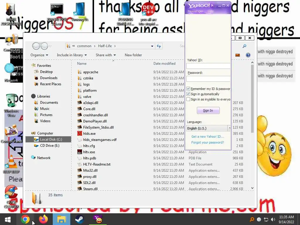The height and width of the screenshot is (225, 300).
Task: Click the Explorer forward navigation button
Action: click(45, 46)
